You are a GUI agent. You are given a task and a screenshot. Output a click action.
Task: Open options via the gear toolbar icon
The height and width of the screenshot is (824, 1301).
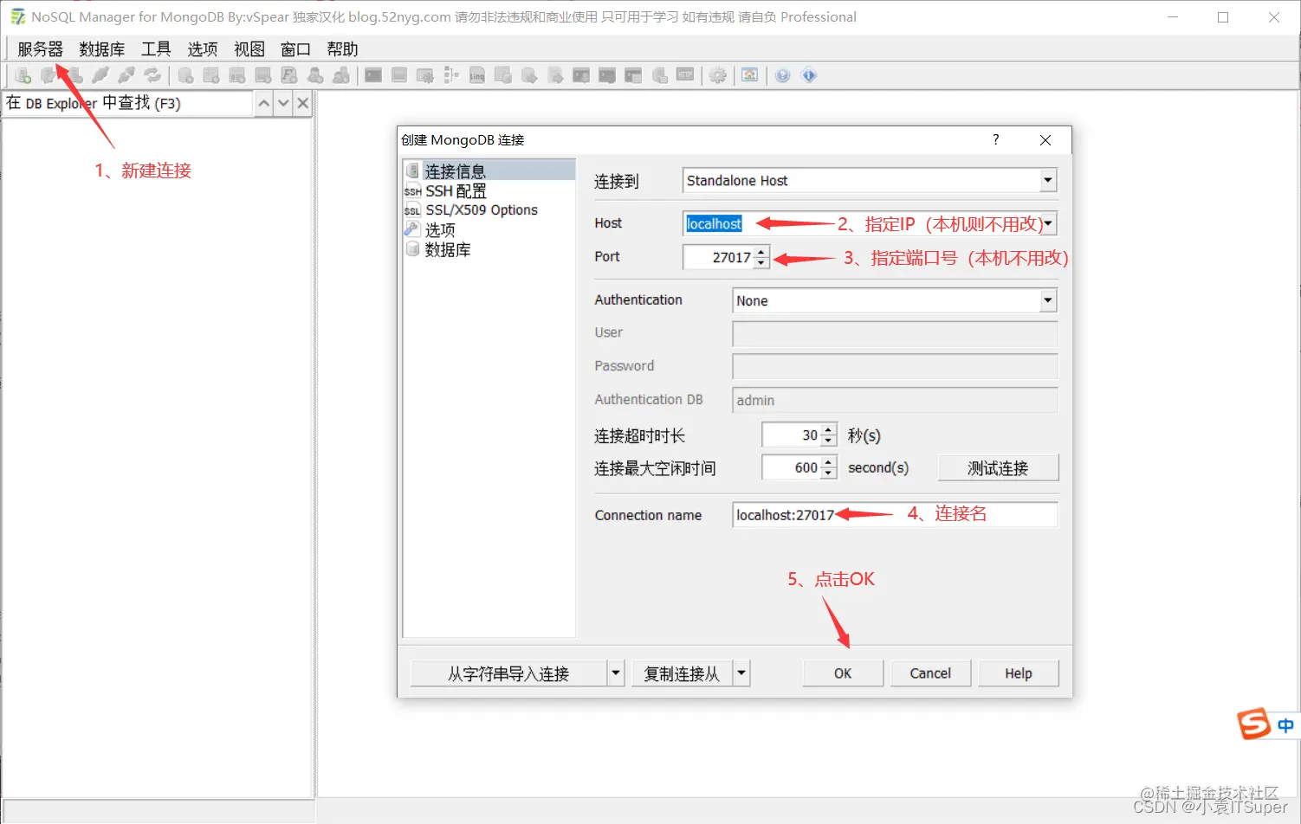coord(718,75)
